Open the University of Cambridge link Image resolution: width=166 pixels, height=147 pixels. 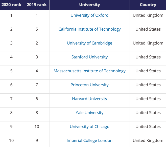[x=89, y=43]
